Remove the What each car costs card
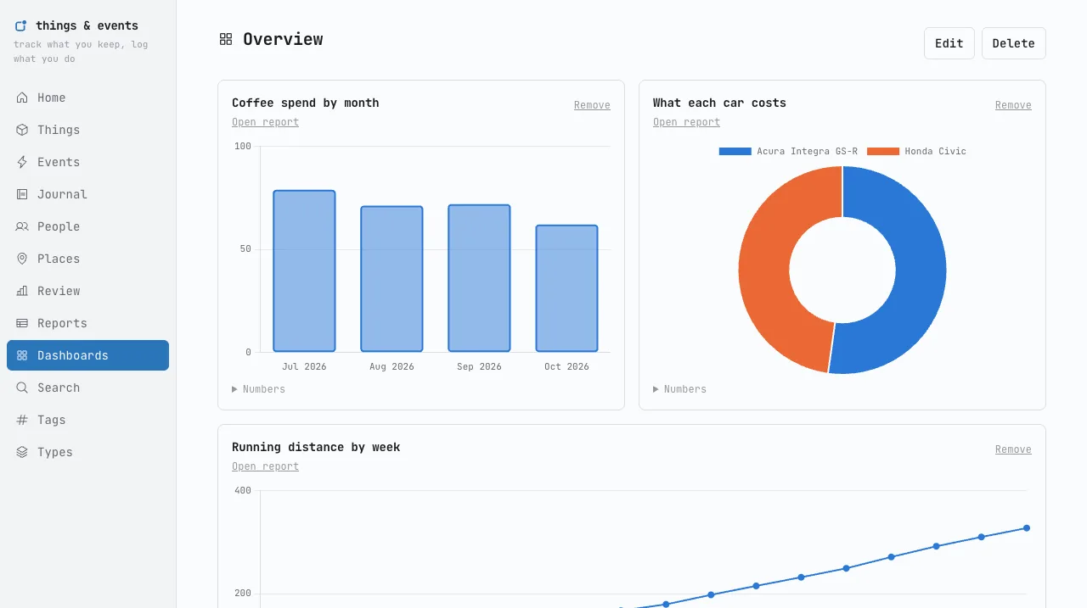 coord(1013,105)
